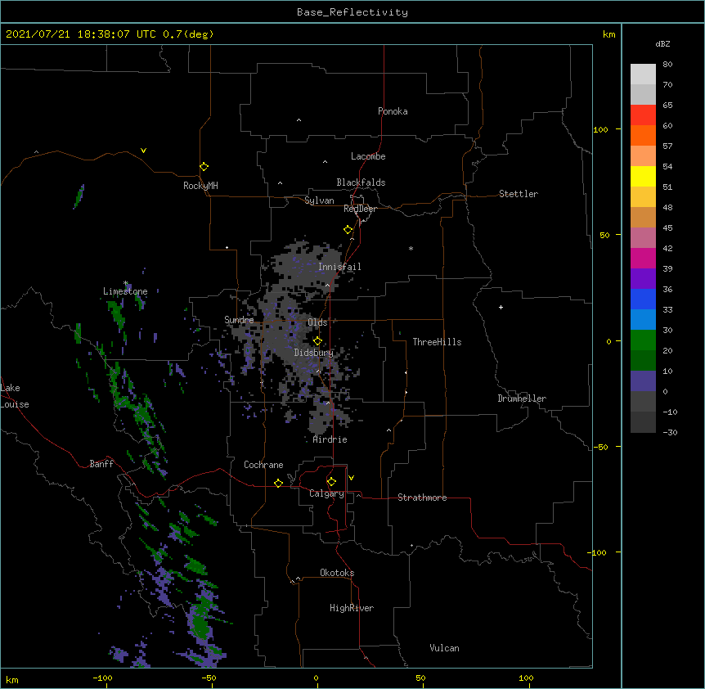This screenshot has width=705, height=689.
Task: Click the -30 value on dBZ scale
Action: 670,432
